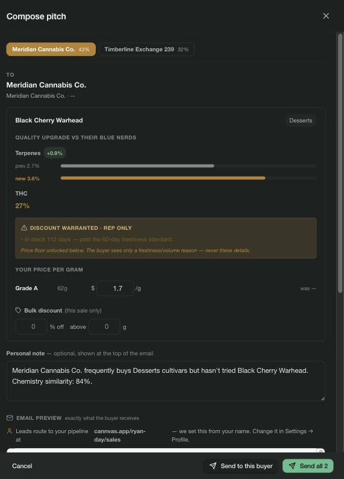Focus the bulk discount percent off field
Image resolution: width=344 pixels, height=479 pixels.
click(x=31, y=326)
